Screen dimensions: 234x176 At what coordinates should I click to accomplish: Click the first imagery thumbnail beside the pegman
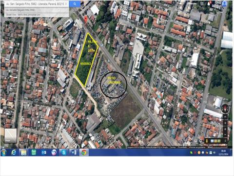212,141
